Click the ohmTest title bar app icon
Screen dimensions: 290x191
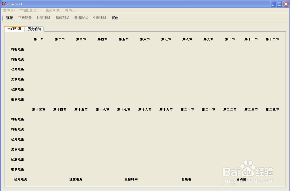pyautogui.click(x=4, y=4)
